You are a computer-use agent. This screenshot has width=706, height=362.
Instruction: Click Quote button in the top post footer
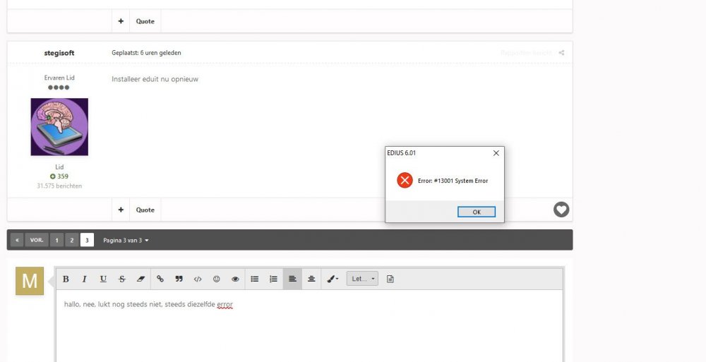(145, 21)
